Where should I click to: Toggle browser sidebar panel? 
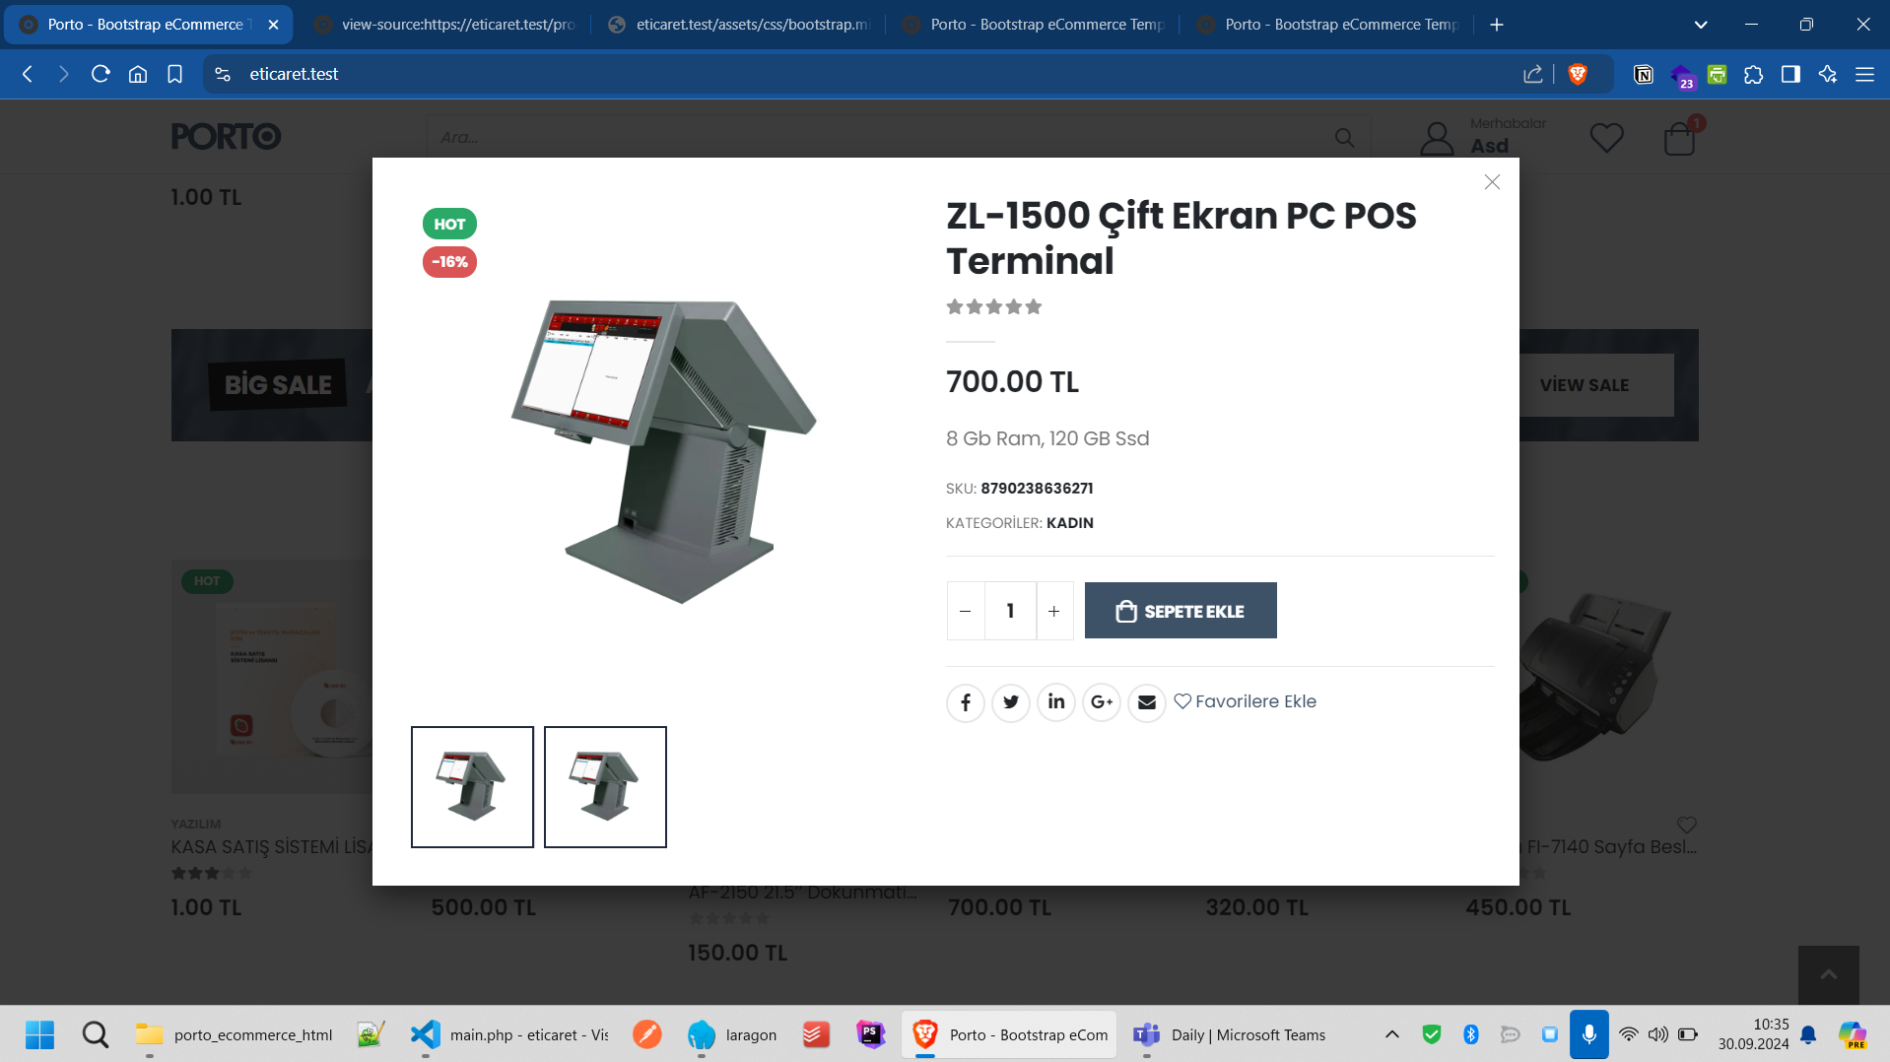[1790, 74]
